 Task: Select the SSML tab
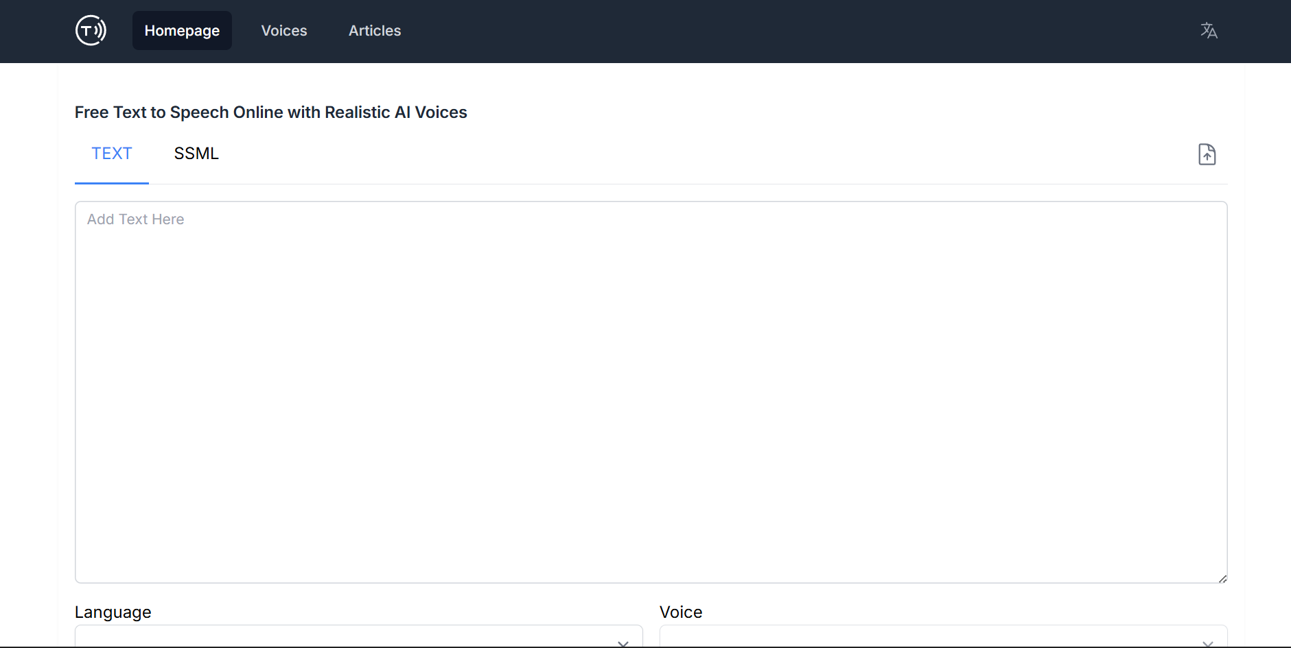pos(196,154)
